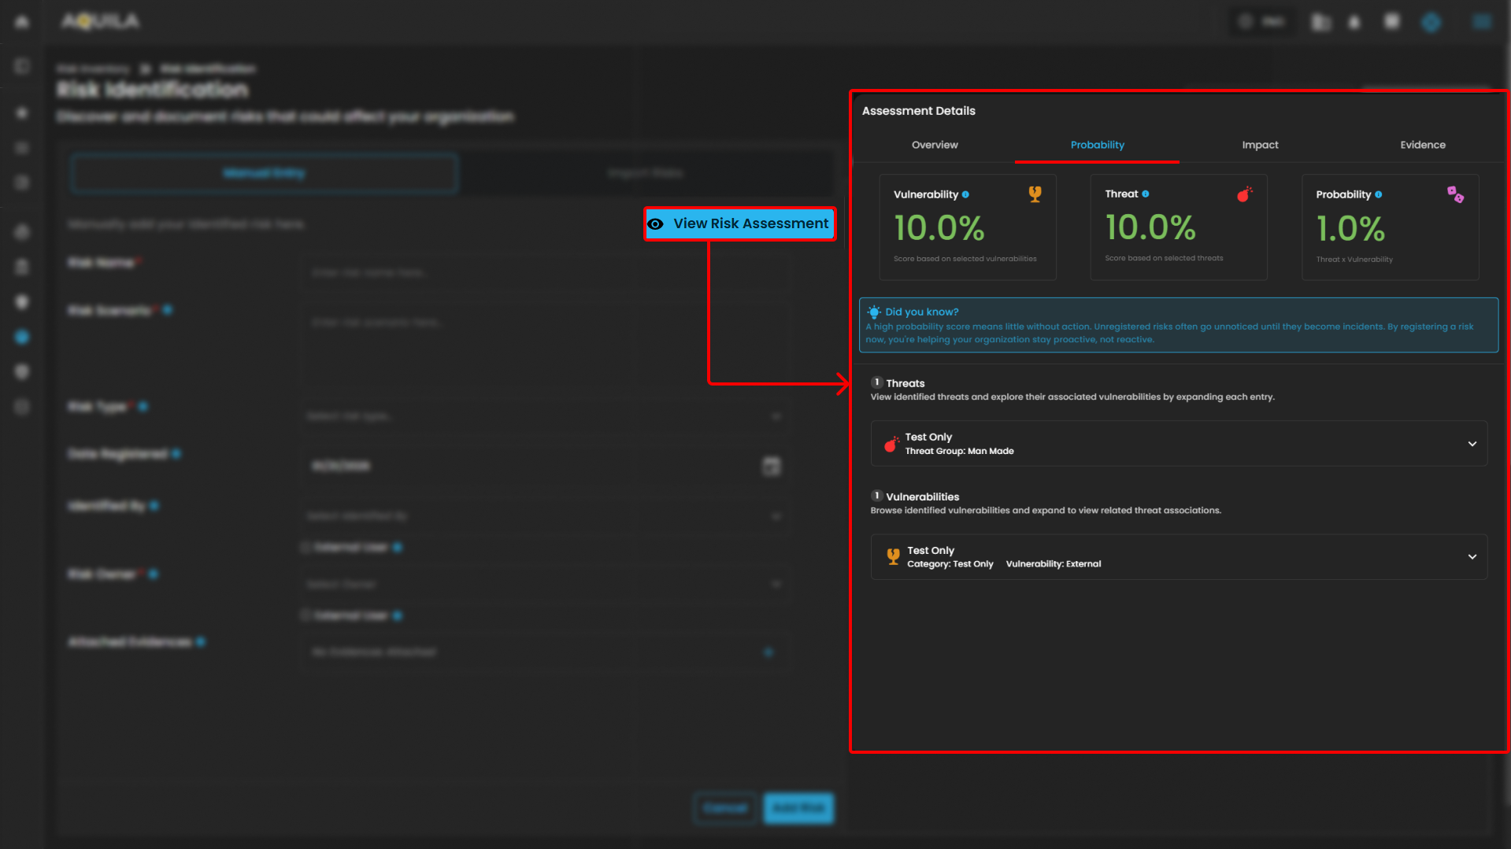Expand the Test Only vulnerability entry
Viewport: 1511px width, 849px height.
click(x=1472, y=557)
